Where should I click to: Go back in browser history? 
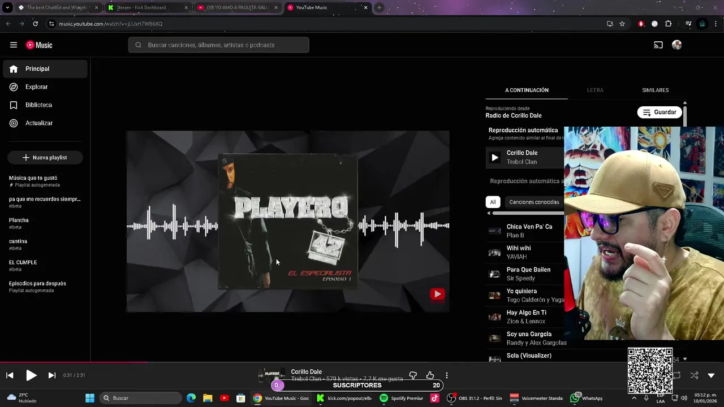pyautogui.click(x=8, y=24)
